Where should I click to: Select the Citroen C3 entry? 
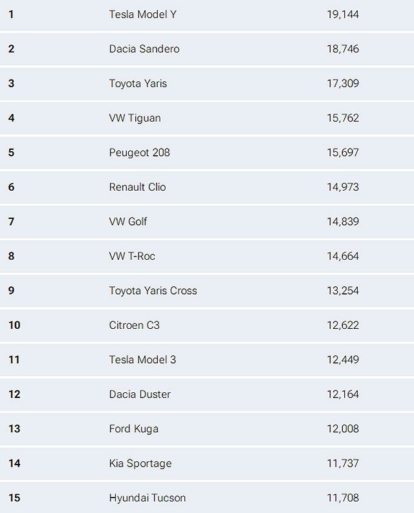[x=134, y=325]
